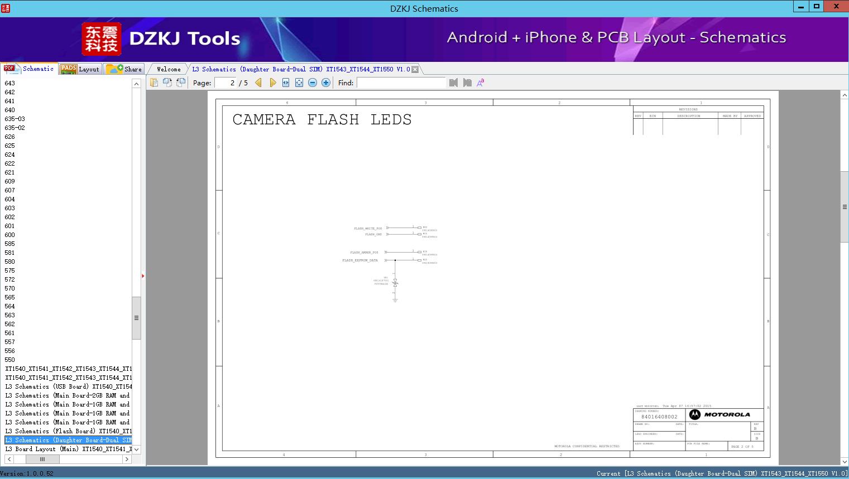Go to the previous schematic page
Viewport: 849px width, 479px height.
pos(258,82)
